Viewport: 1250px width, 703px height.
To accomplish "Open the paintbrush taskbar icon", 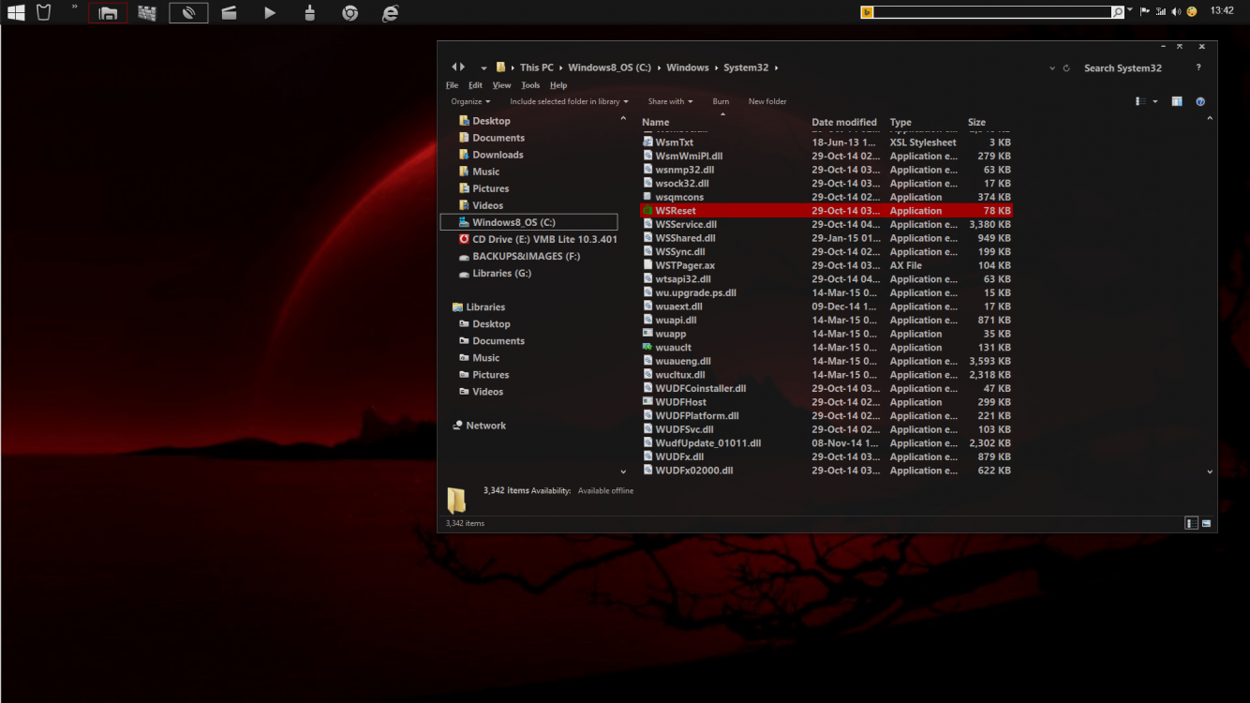I will click(310, 13).
